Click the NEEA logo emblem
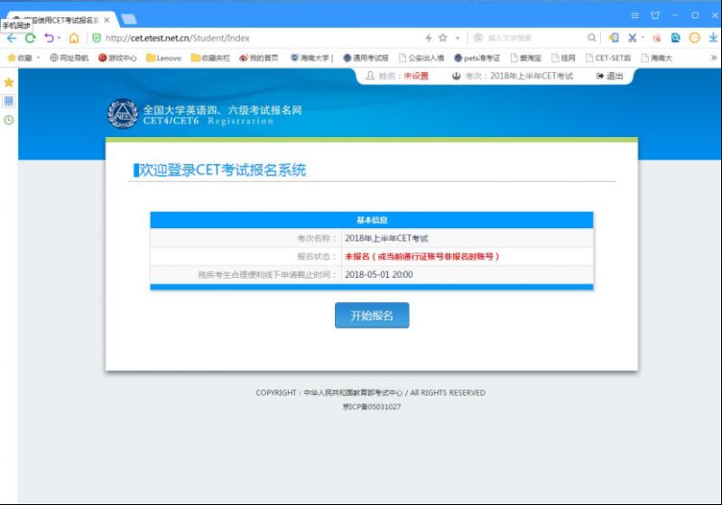Image resolution: width=722 pixels, height=505 pixels. pyautogui.click(x=123, y=114)
